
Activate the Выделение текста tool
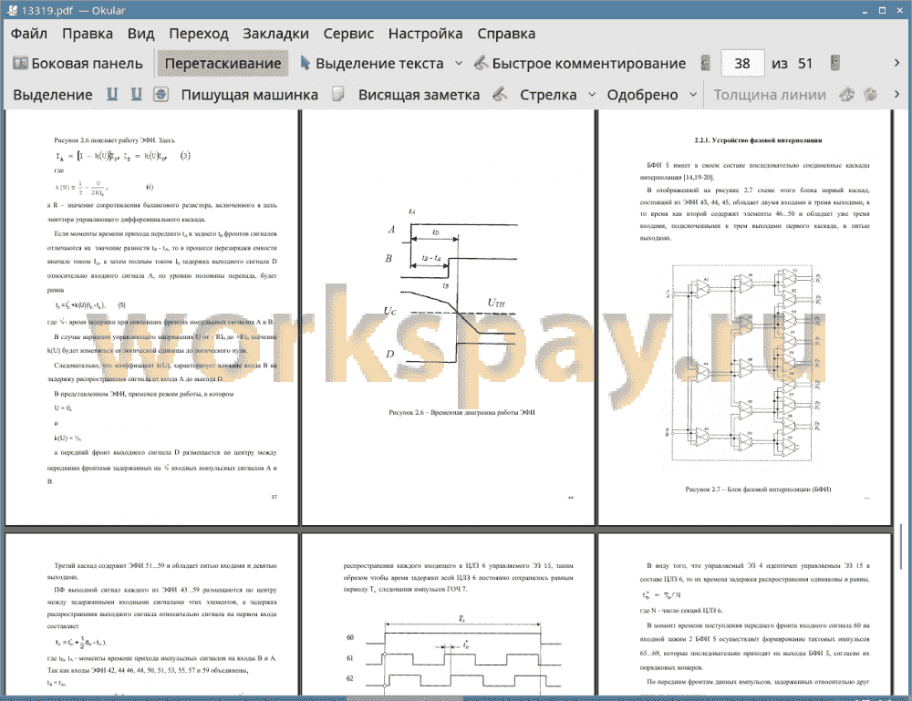tap(371, 64)
